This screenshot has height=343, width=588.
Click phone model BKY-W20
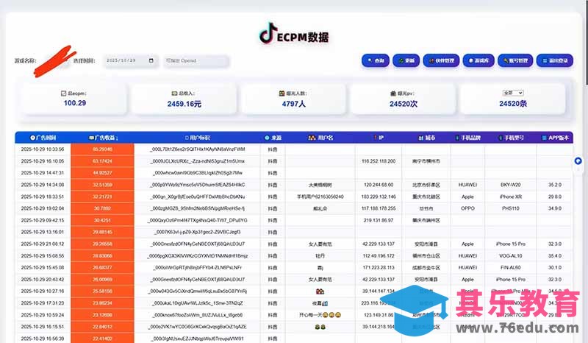pos(510,185)
